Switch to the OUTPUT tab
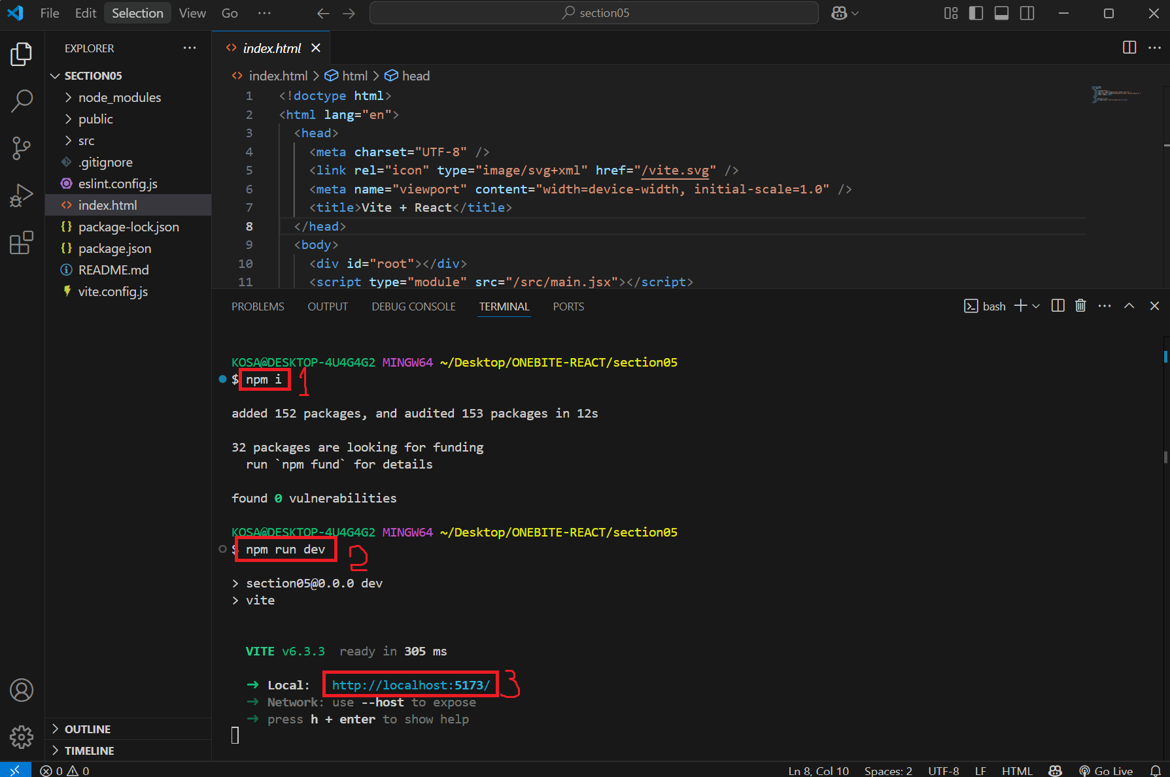The width and height of the screenshot is (1170, 777). 328,306
